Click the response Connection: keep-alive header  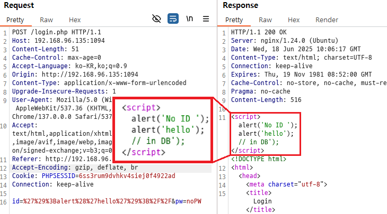272,66
